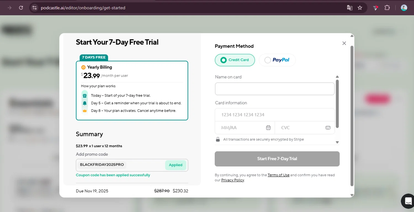Screen dimensions: 414x212
Task: Open site information icon in address bar
Action: [34, 8]
